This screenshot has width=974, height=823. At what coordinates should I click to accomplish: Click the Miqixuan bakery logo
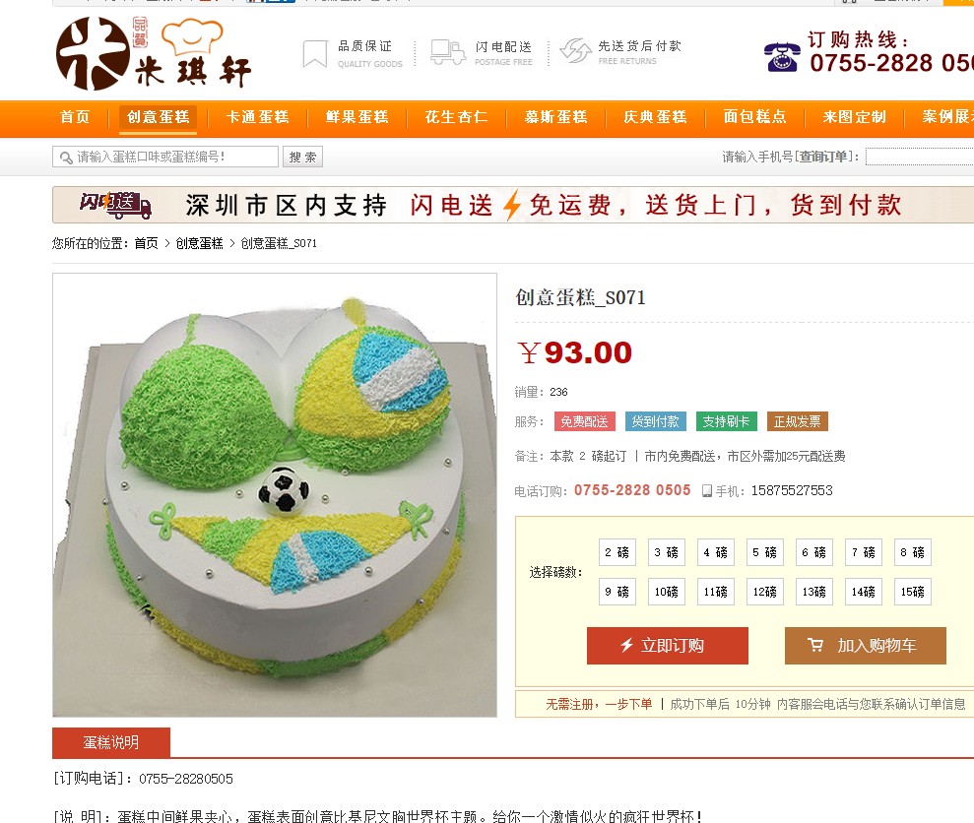point(154,53)
